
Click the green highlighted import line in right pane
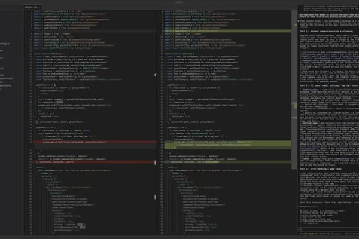(x=228, y=31)
